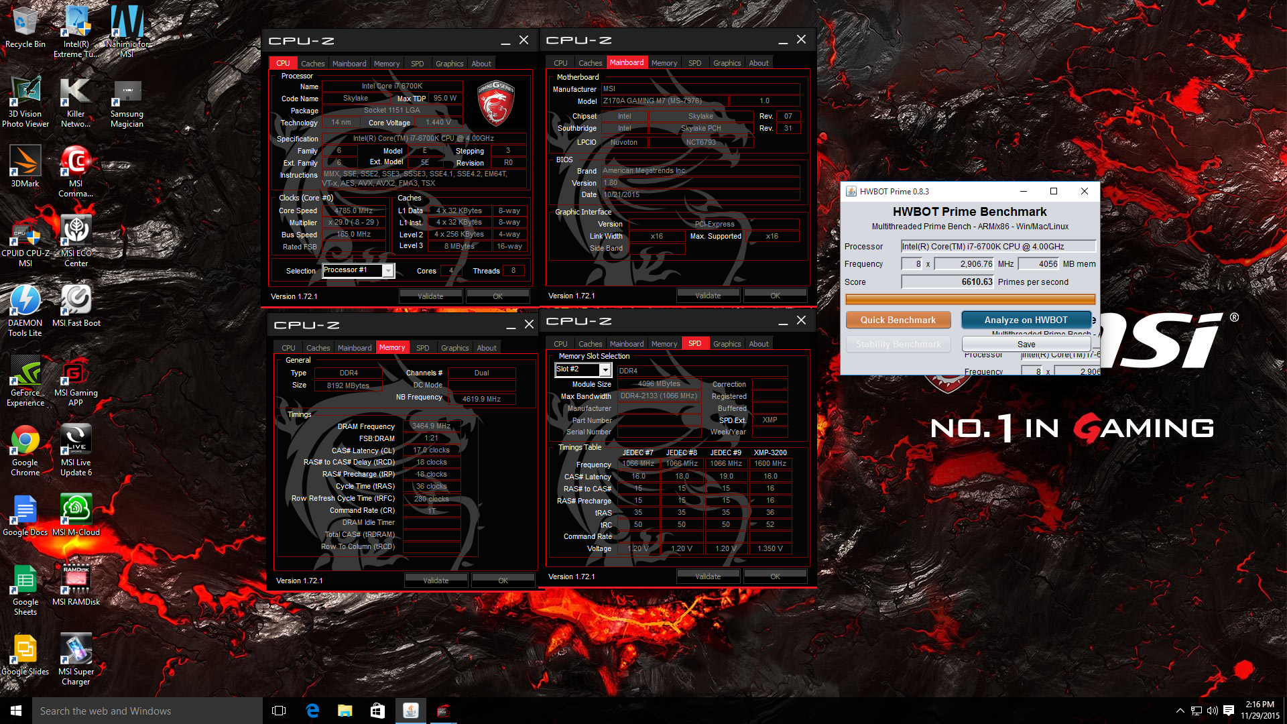1287x724 pixels.
Task: Open the Recycle Bin desktop icon
Action: click(25, 27)
